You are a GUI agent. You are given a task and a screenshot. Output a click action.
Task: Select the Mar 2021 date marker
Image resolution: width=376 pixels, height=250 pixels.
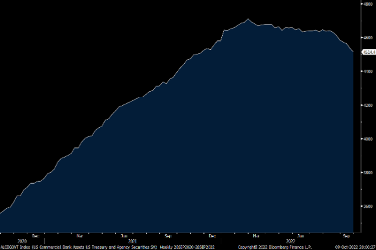point(80,236)
